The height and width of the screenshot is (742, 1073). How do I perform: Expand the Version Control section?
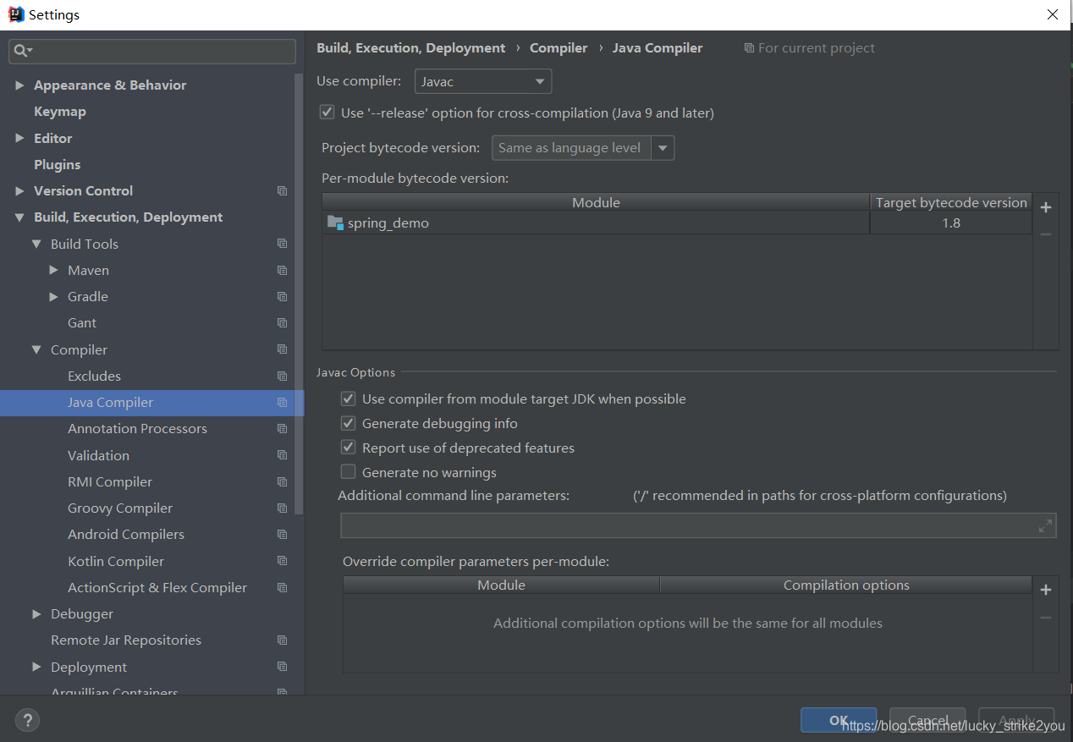pos(19,191)
